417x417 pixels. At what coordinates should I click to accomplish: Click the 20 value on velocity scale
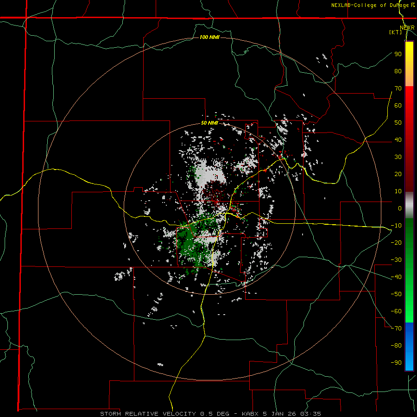(398, 174)
